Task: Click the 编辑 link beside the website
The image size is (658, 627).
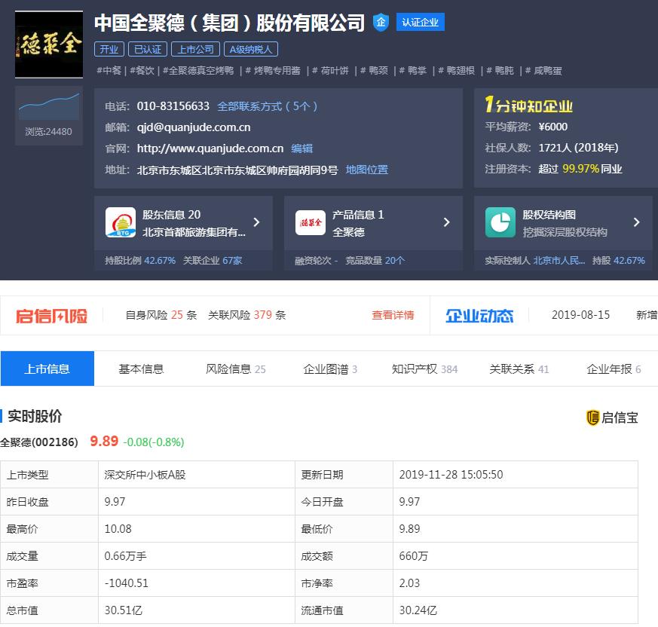Action: [x=302, y=148]
